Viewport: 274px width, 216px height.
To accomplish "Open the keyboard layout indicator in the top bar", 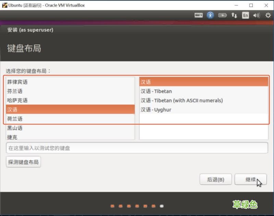I will (x=198, y=15).
